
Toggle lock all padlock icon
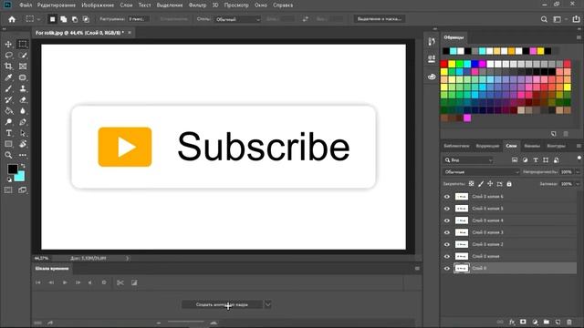point(509,184)
